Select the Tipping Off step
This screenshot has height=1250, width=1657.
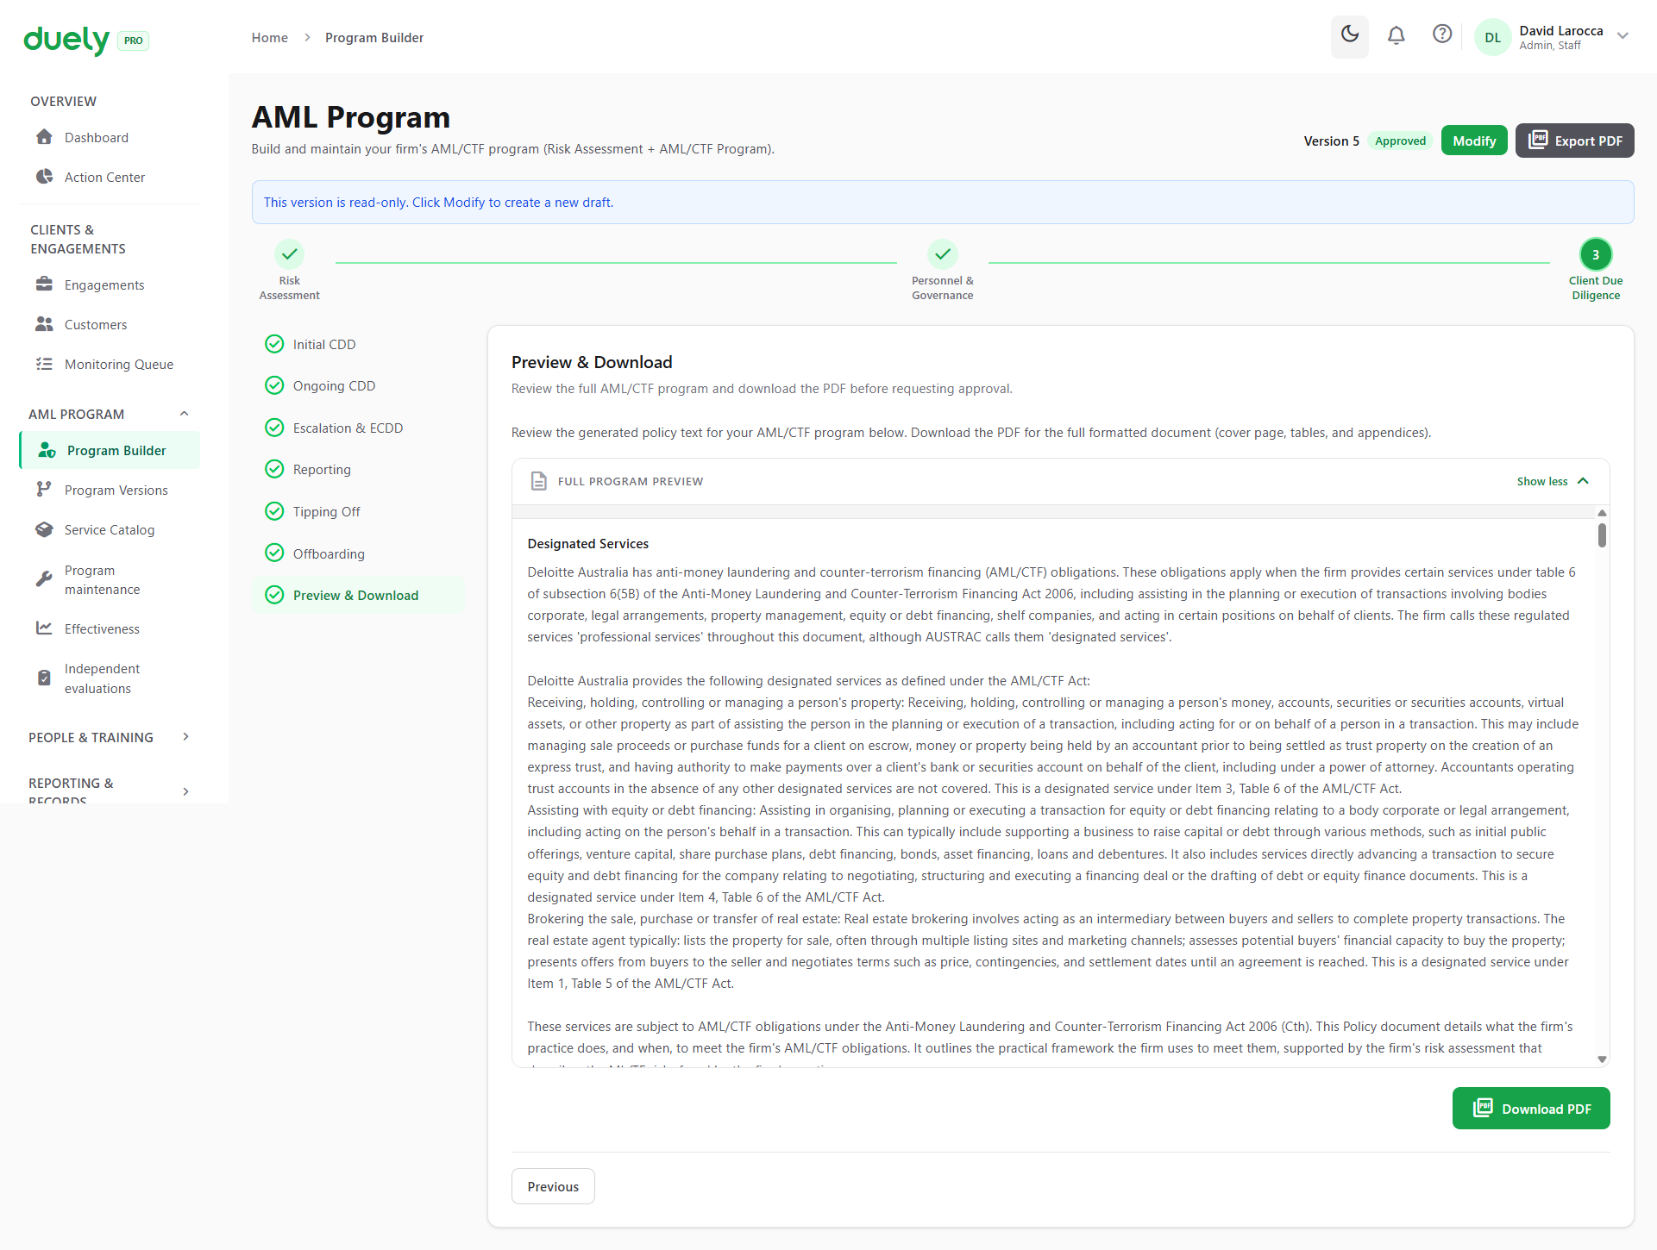click(358, 511)
